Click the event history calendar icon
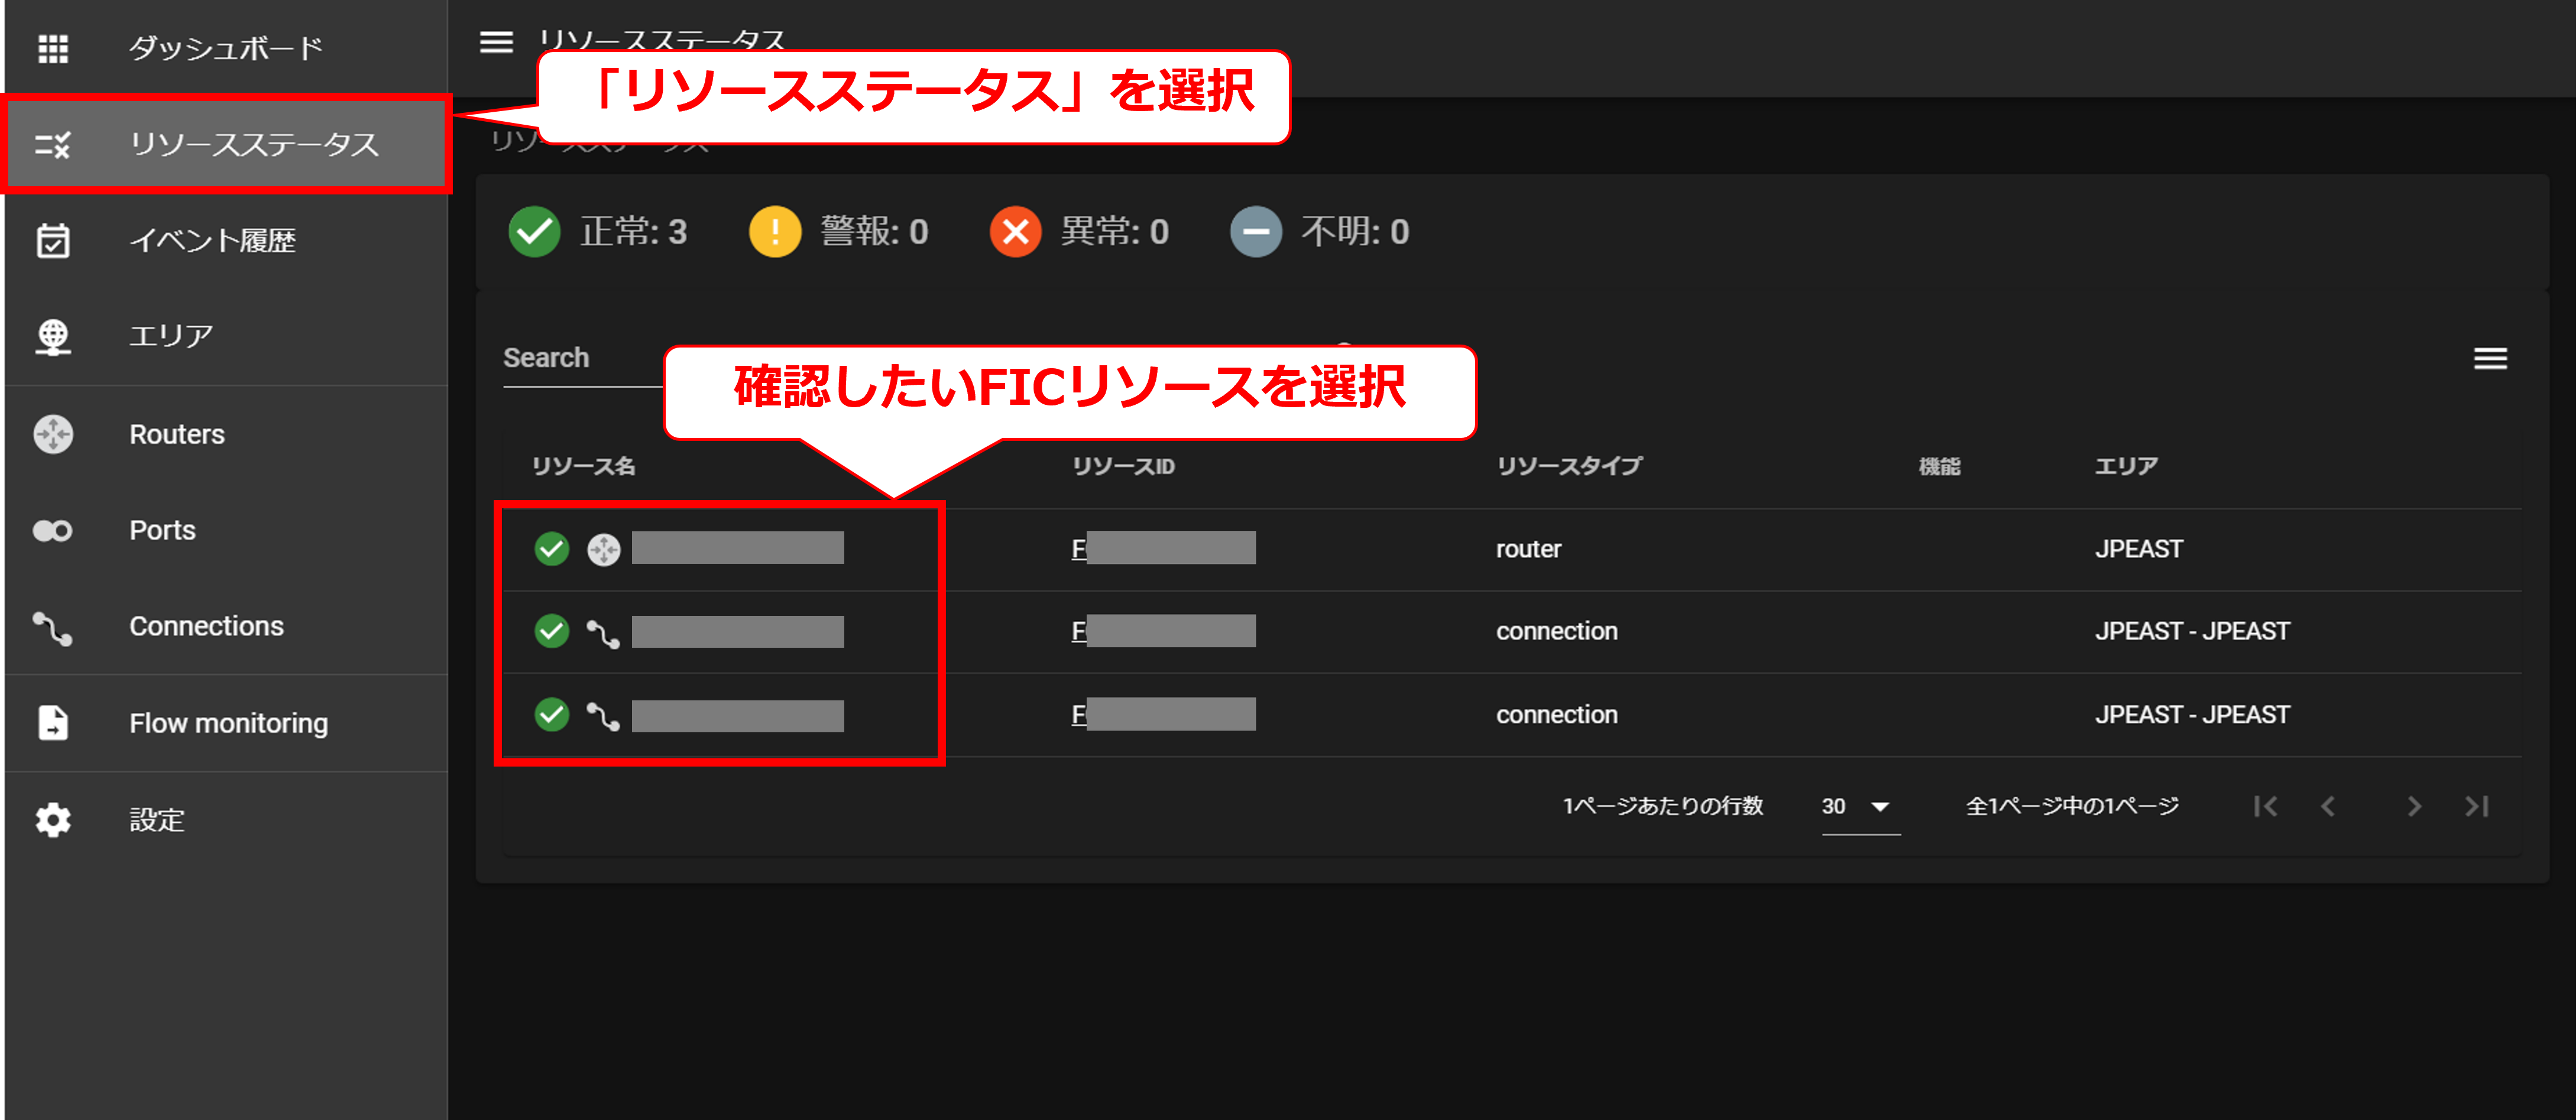The height and width of the screenshot is (1120, 2576). [53, 241]
